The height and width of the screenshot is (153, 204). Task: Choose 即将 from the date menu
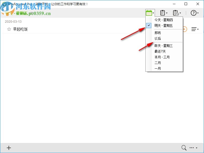(x=164, y=33)
